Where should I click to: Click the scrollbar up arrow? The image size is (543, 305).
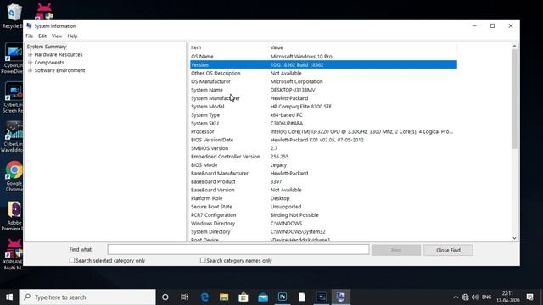(514, 46)
